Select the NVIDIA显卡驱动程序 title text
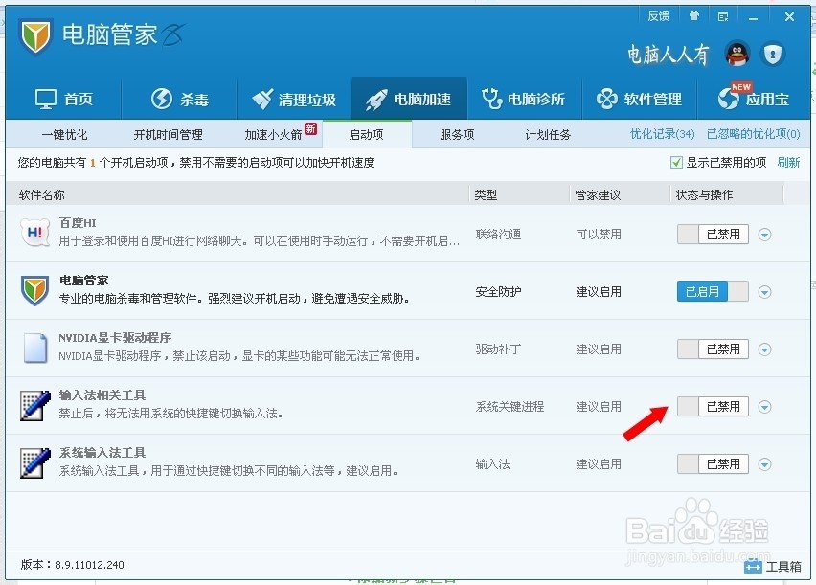Screen dimensions: 816x585 coord(115,338)
